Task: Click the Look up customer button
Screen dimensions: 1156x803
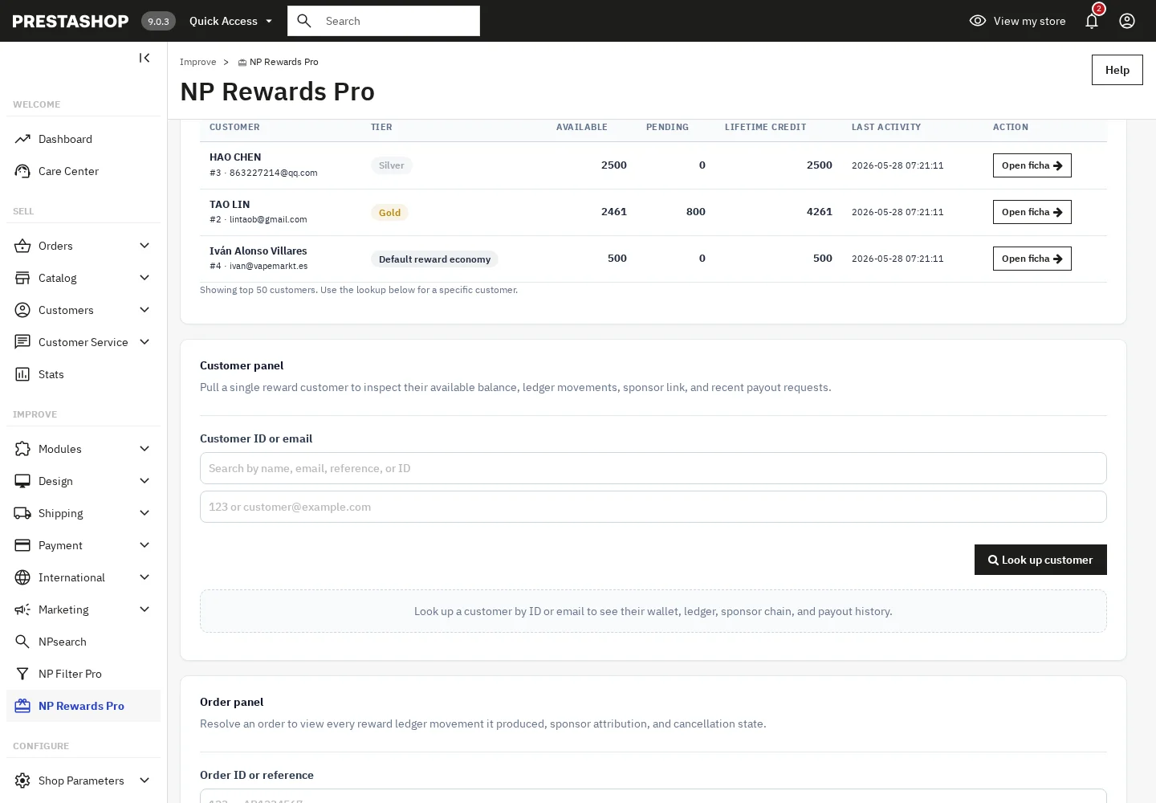Action: (1040, 560)
